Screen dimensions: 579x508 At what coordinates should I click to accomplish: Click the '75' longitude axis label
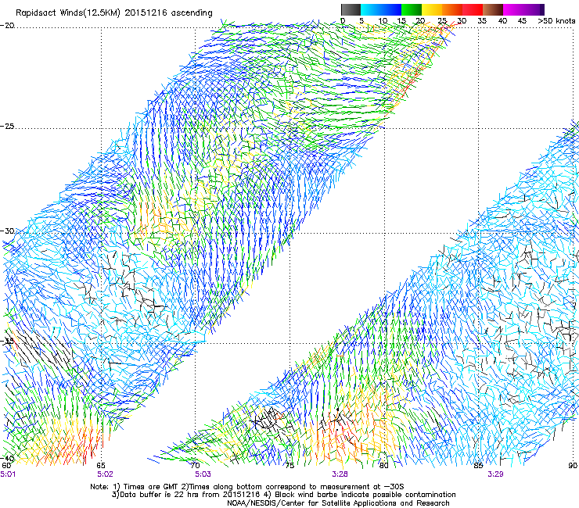pyautogui.click(x=289, y=466)
